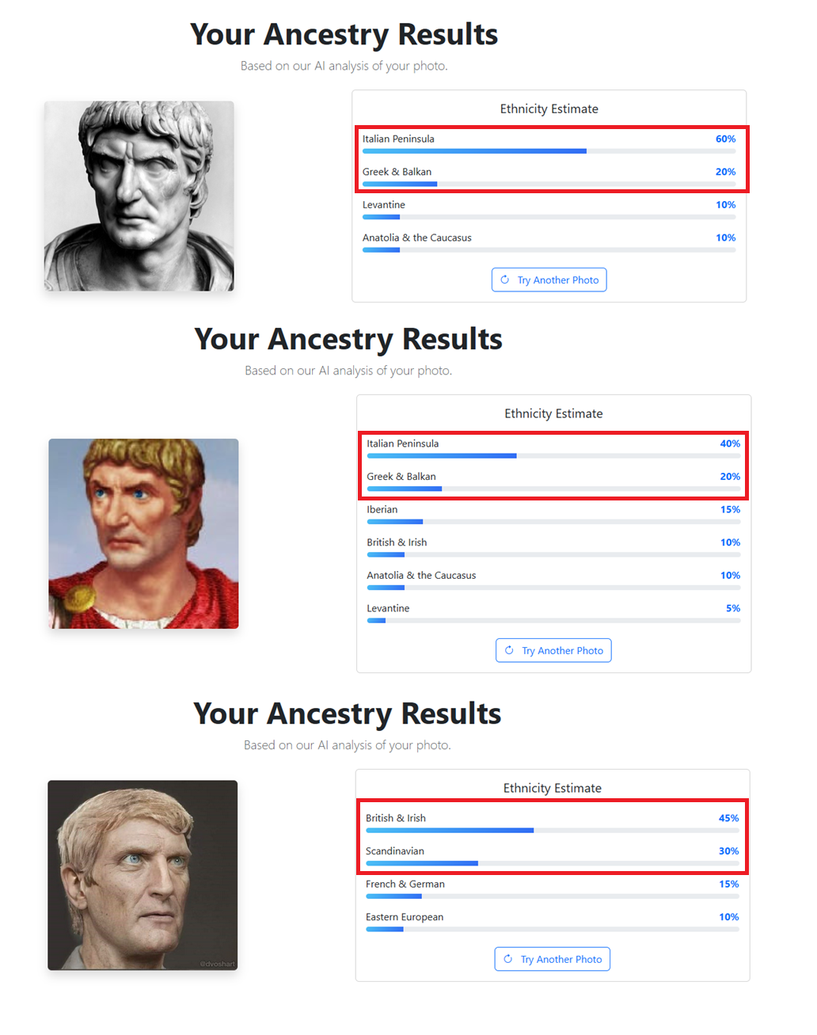Click the 60% percentage value
The image size is (817, 1035).
(726, 139)
